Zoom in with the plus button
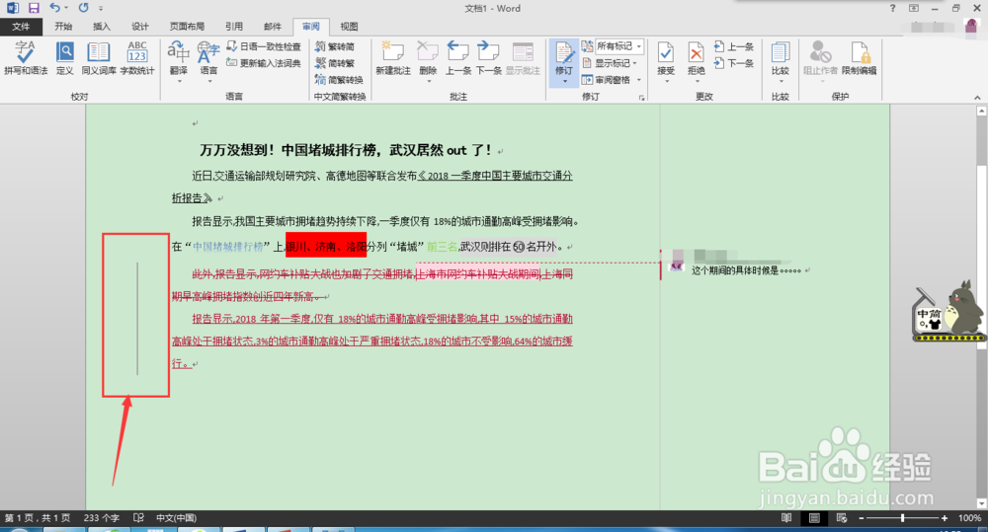988x532 pixels. coord(944,518)
